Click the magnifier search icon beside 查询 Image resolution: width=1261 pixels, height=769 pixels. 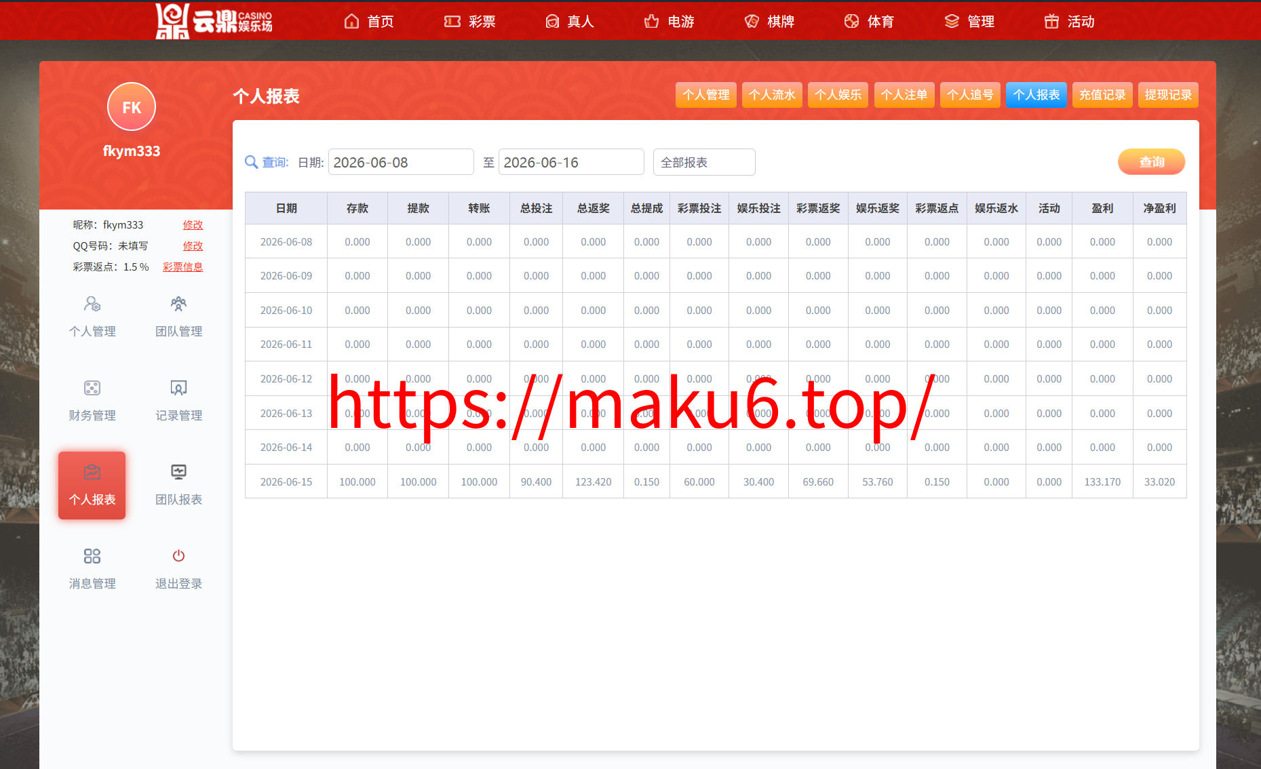coord(251,162)
